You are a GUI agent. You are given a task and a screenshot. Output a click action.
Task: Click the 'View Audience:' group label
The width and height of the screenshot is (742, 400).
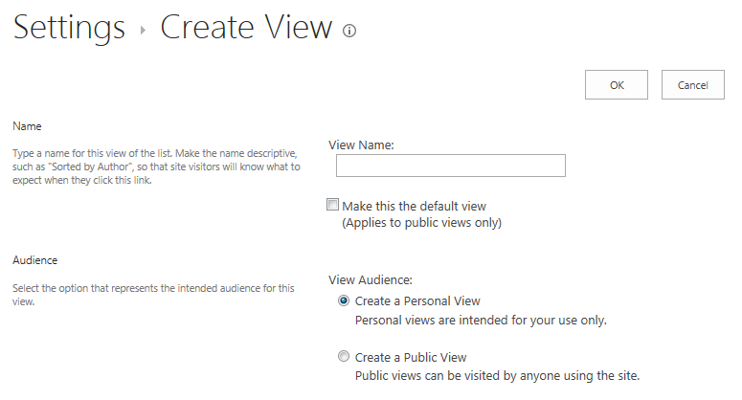[371, 280]
